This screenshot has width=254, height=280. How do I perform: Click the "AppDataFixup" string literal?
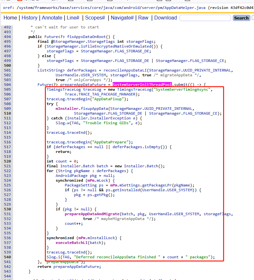[x=108, y=99]
